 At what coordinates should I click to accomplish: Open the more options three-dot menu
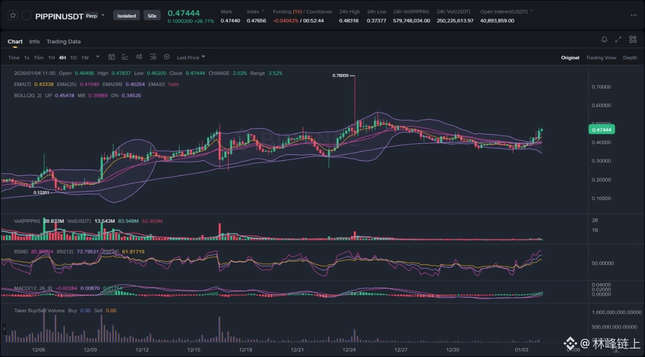[633, 15]
